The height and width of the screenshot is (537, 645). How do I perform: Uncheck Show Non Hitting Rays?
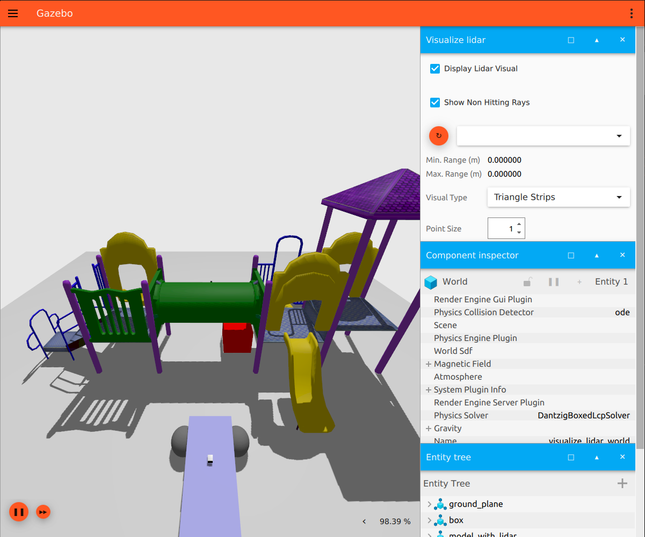point(435,103)
